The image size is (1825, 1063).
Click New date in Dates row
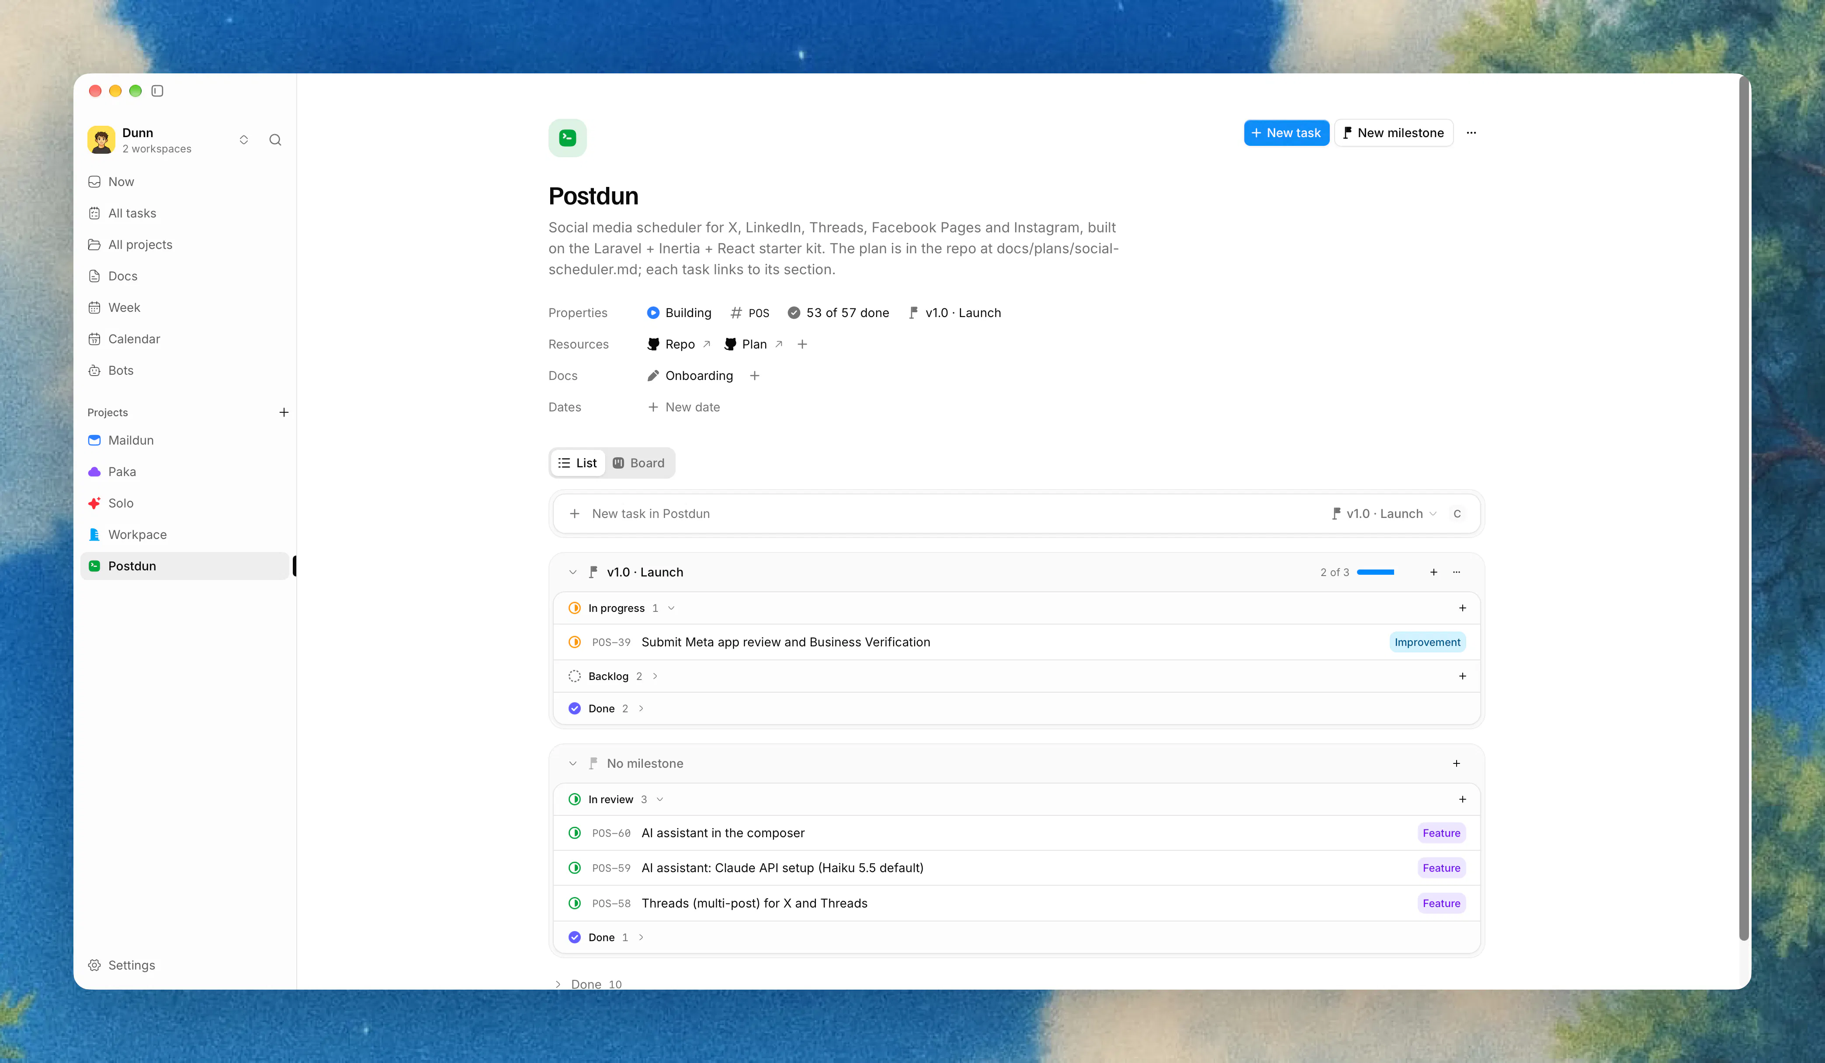point(683,407)
